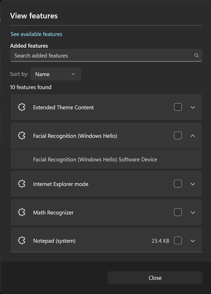Expand the Math Recognizer details
This screenshot has width=211, height=294.
[x=193, y=212]
